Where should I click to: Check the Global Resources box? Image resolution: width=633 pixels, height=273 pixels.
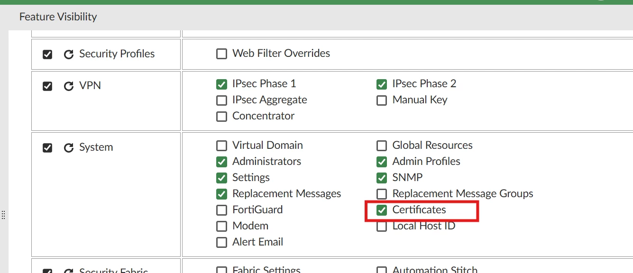coord(382,146)
